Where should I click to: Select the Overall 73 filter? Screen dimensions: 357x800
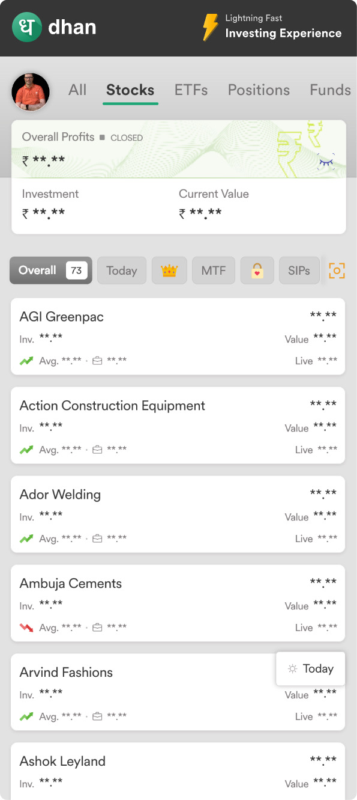(x=51, y=270)
